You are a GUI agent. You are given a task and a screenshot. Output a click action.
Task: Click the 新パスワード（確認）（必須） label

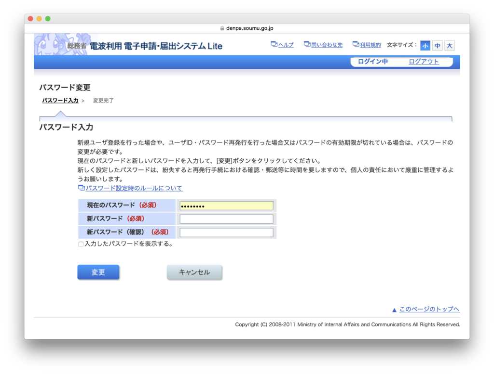[128, 232]
